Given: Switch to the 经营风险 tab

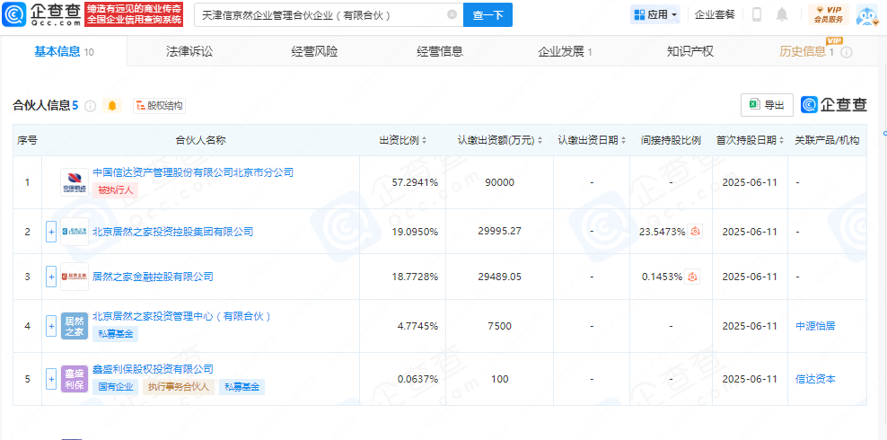Looking at the screenshot, I should 314,51.
